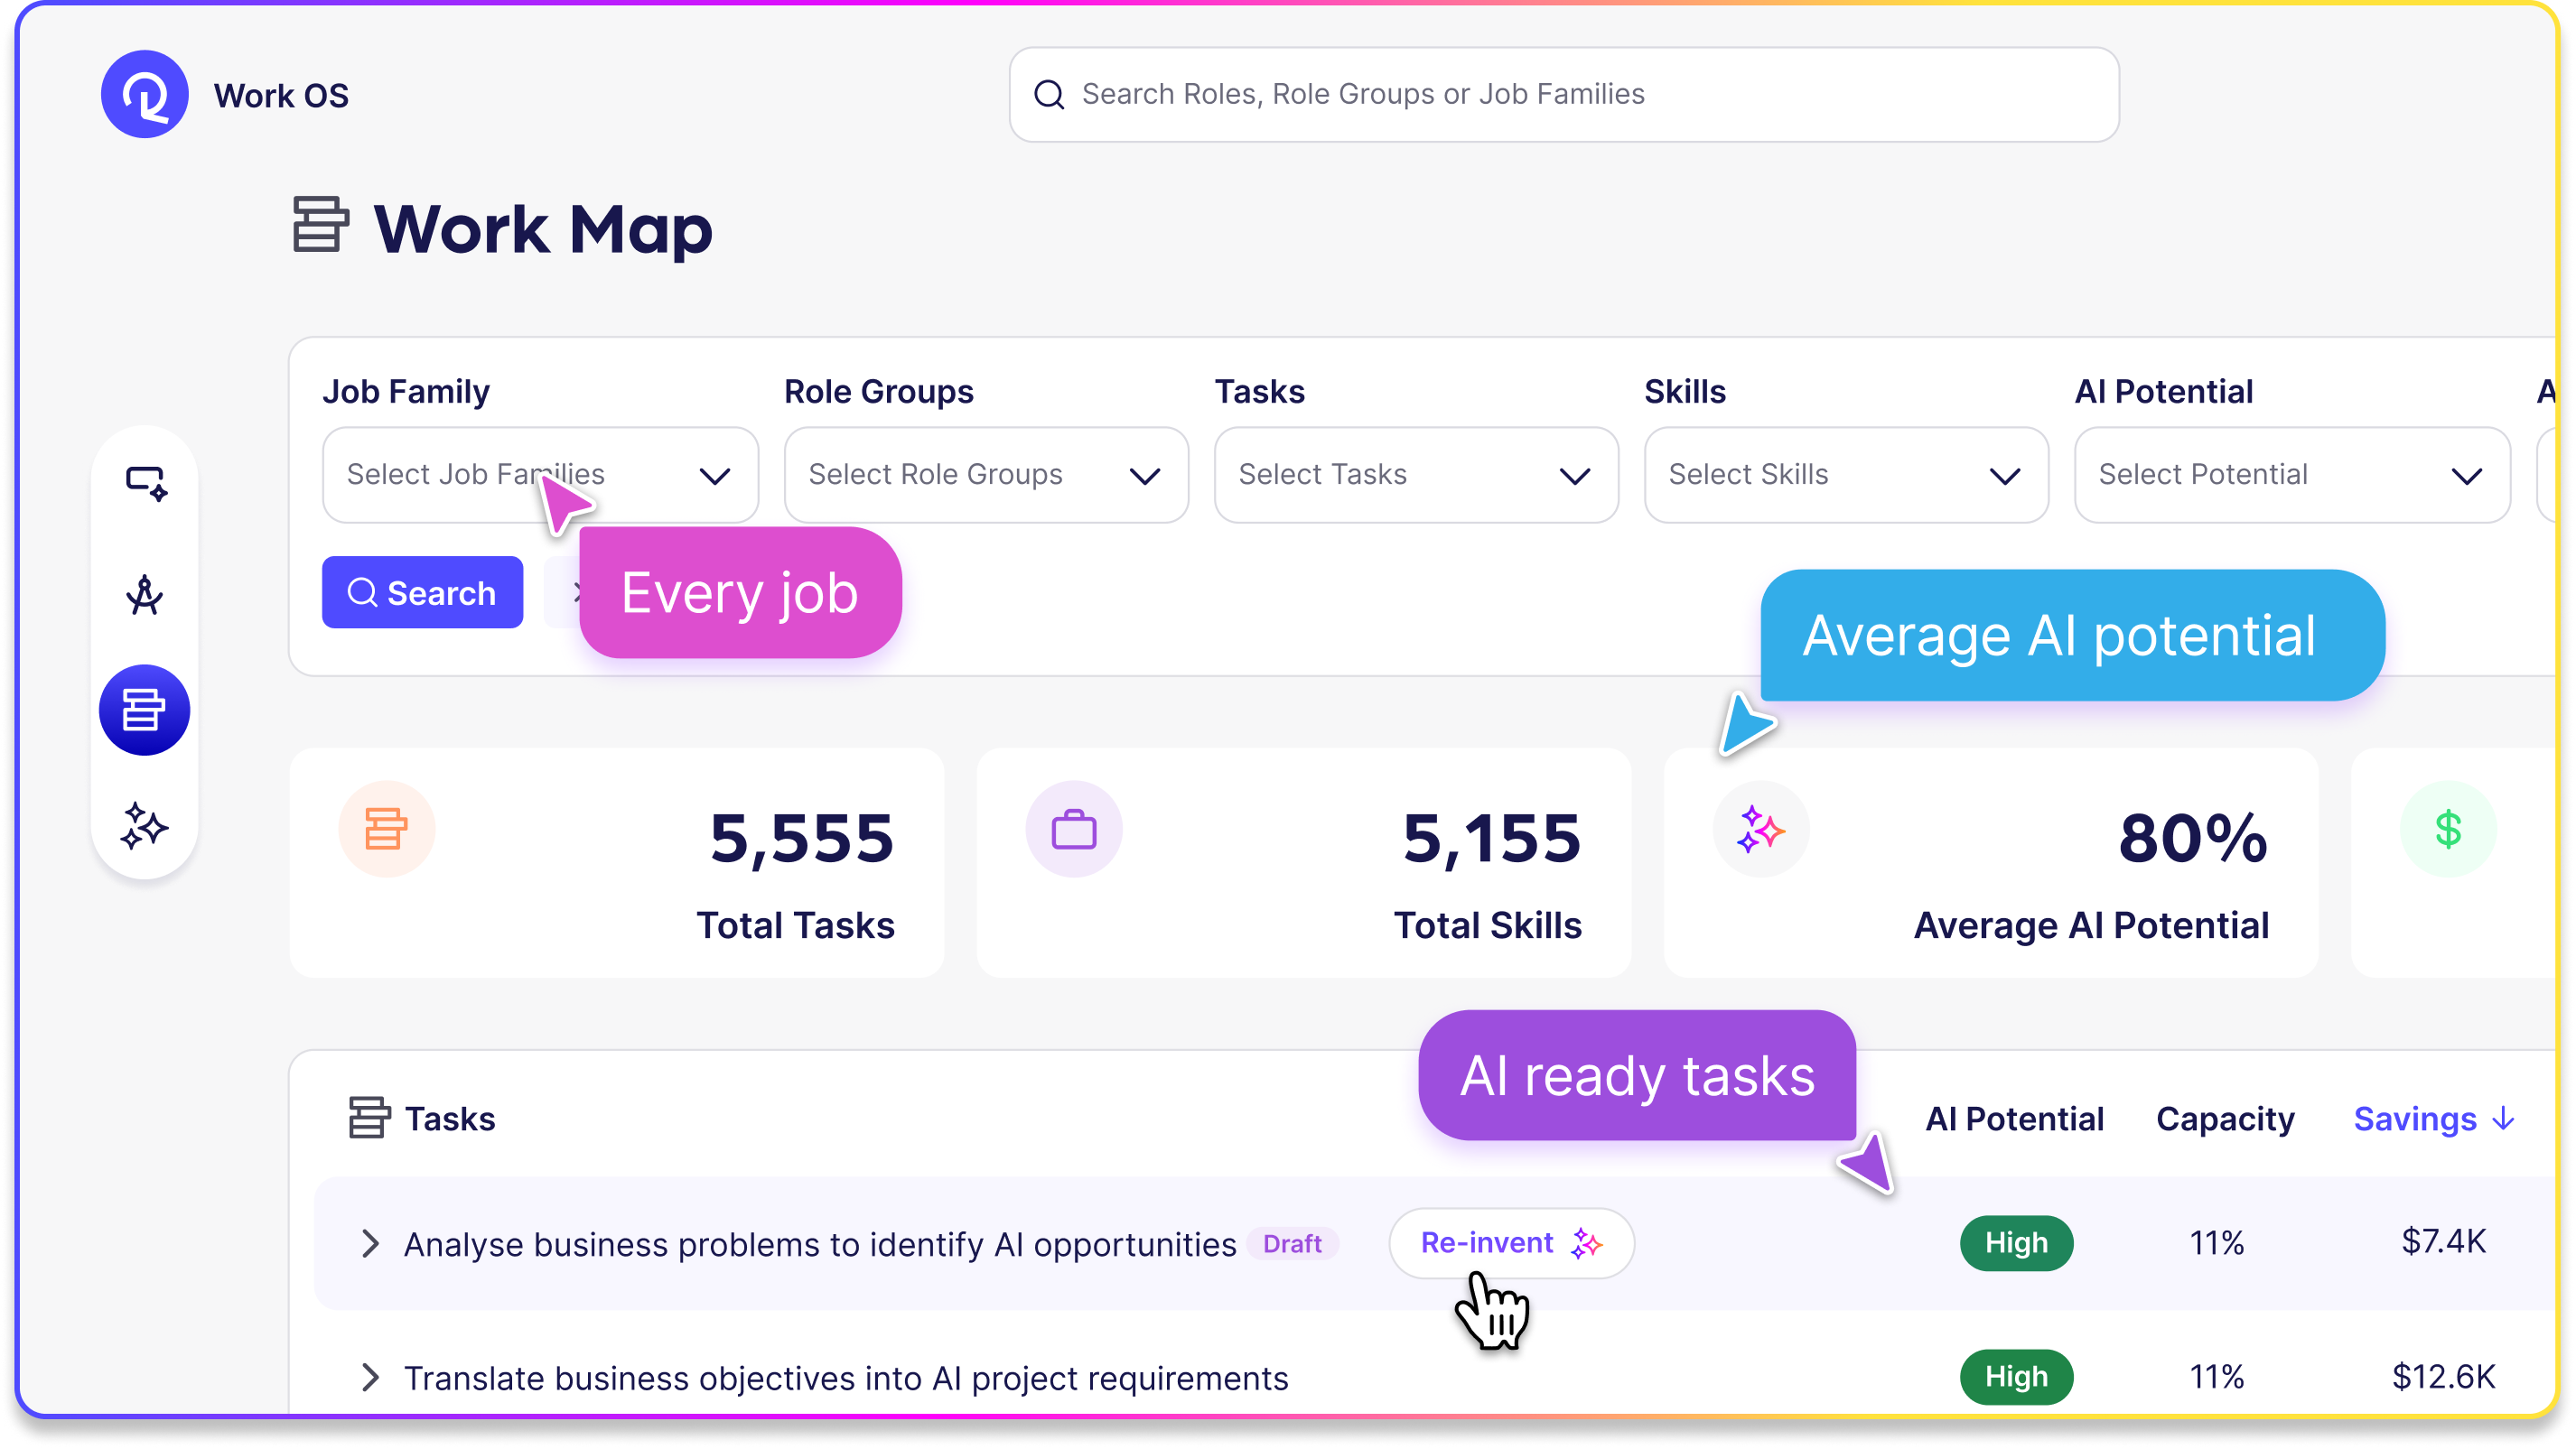Click 'Analyse business problems to identify AI opportunities' text
Viewport: 2576px width, 1449px height.
click(x=820, y=1244)
